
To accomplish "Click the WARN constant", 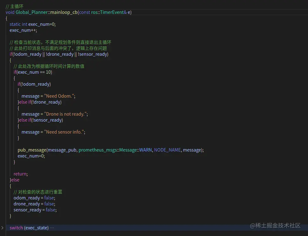I will pyautogui.click(x=145, y=150).
